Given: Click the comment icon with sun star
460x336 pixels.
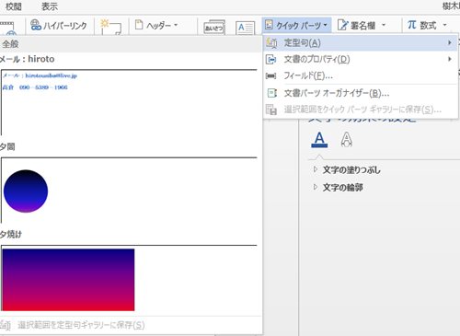Looking at the screenshot, I should point(110,27).
